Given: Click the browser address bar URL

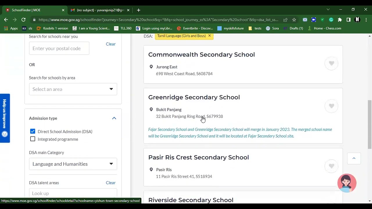Looking at the screenshot, I should click(x=158, y=20).
